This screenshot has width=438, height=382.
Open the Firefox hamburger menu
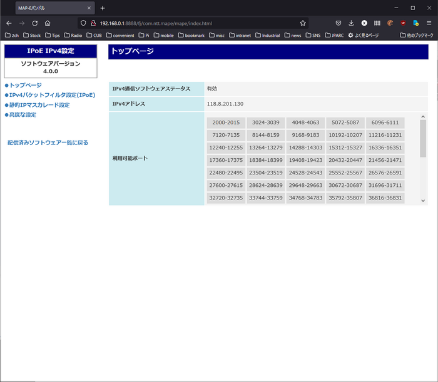coord(429,23)
